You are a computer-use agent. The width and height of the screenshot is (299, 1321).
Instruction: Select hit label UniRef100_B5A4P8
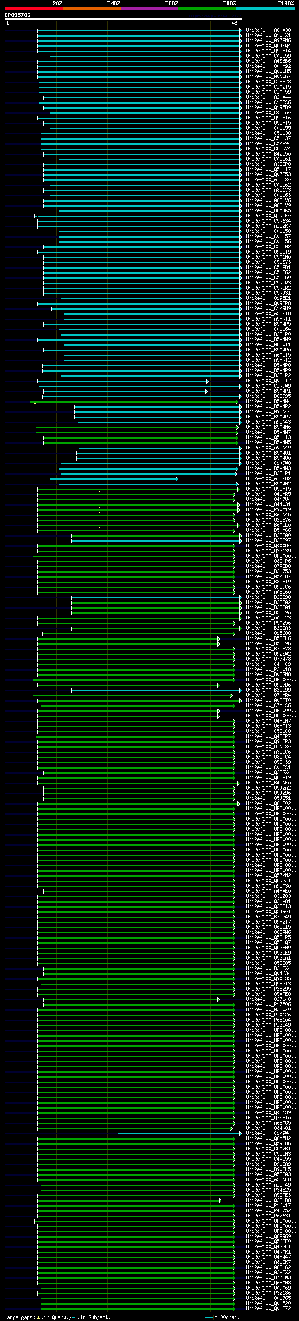click(268, 365)
